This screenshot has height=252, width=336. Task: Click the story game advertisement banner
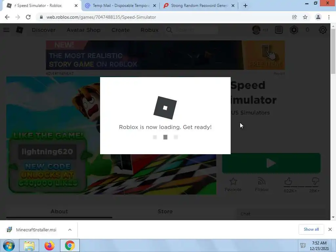(165, 55)
